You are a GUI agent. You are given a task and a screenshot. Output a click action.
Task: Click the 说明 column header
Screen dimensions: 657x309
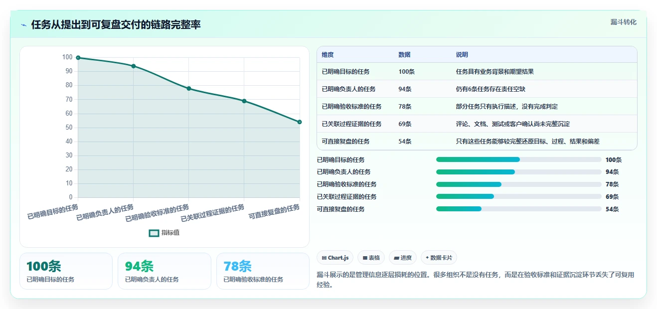click(462, 55)
